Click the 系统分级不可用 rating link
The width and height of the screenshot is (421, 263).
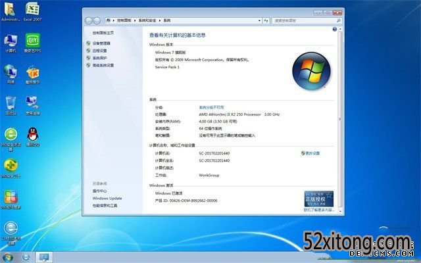pos(211,107)
